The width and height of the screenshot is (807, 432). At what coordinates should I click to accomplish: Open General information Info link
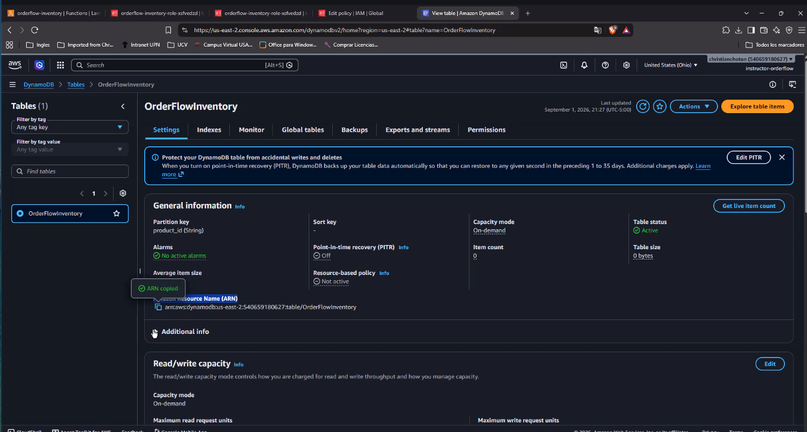click(240, 206)
